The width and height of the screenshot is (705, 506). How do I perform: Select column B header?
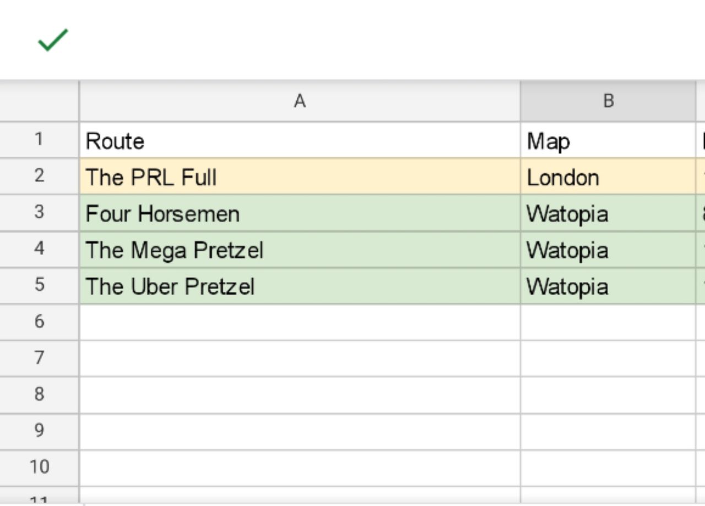pos(608,101)
